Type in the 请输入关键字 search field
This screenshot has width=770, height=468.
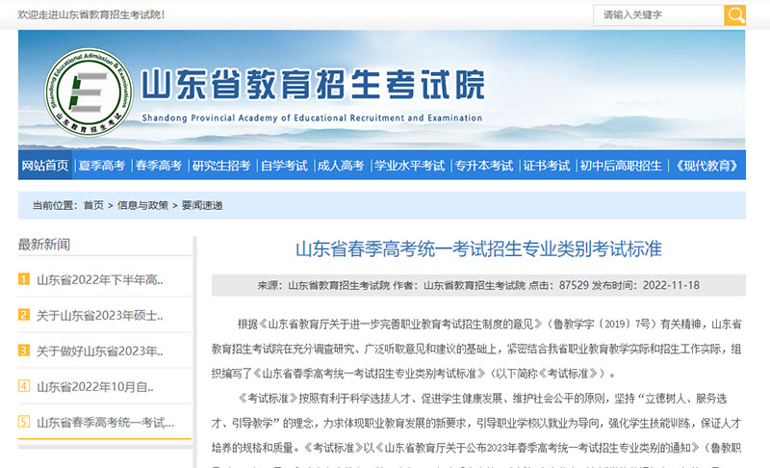657,15
